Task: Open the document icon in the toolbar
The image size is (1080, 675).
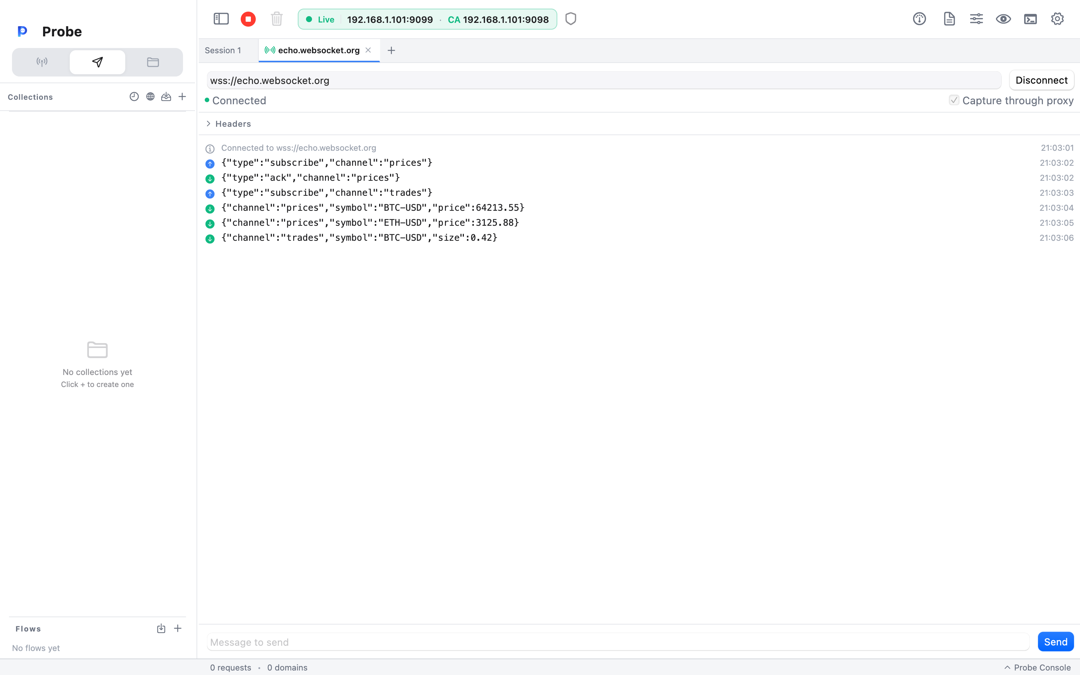Action: tap(949, 19)
